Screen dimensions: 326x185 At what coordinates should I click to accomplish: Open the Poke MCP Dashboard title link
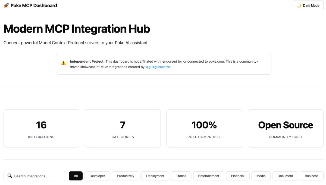tap(34, 5)
